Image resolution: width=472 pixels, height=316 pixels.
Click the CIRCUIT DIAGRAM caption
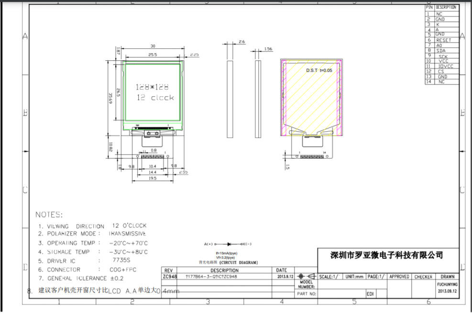[x=229, y=262]
